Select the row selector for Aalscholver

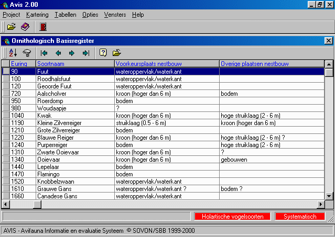pyautogui.click(x=6, y=94)
